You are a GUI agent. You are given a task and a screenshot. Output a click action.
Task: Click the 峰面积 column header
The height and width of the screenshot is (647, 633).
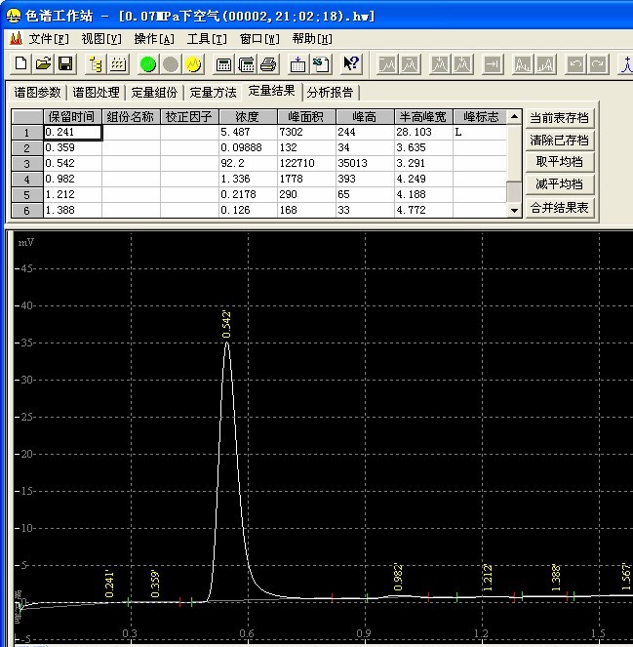tap(305, 117)
